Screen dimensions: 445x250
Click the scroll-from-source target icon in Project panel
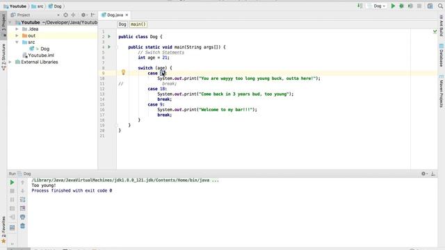(65, 15)
